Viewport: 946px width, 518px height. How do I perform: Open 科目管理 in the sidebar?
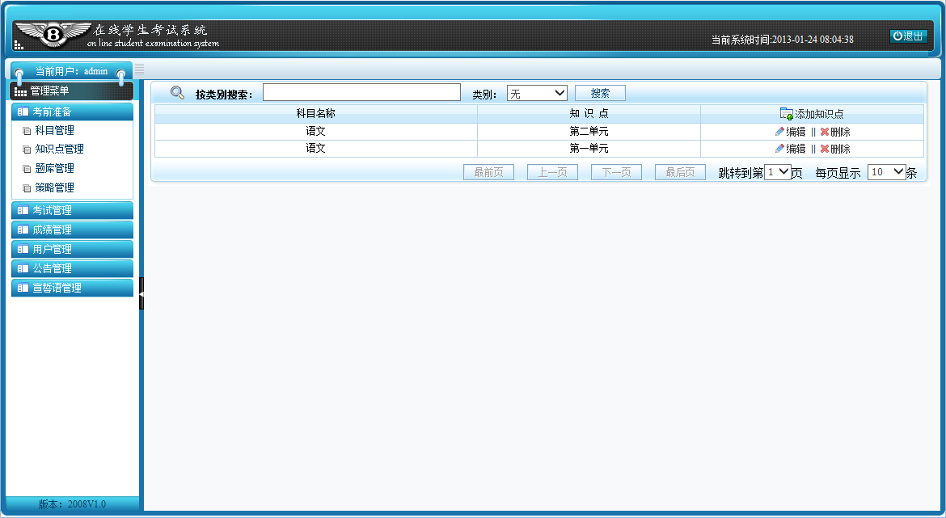tap(54, 130)
